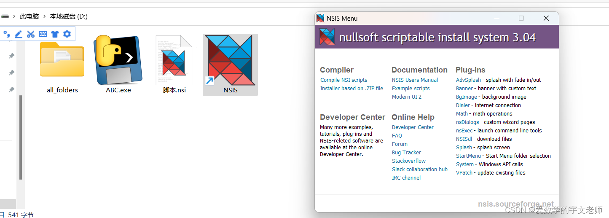
Task: Open the Splash plug-in link
Action: point(464,148)
